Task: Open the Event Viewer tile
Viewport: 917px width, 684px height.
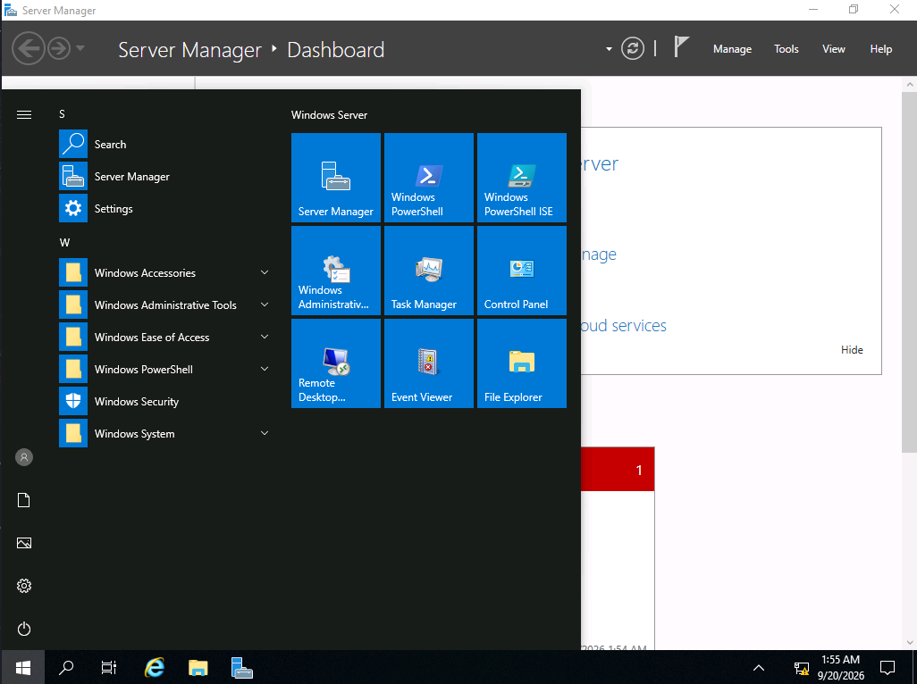Action: (429, 363)
